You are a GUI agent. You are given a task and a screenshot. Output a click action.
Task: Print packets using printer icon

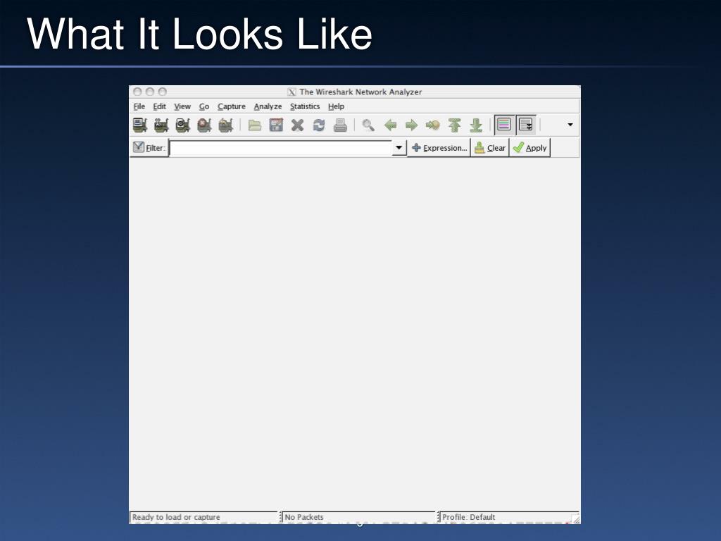[x=340, y=125]
